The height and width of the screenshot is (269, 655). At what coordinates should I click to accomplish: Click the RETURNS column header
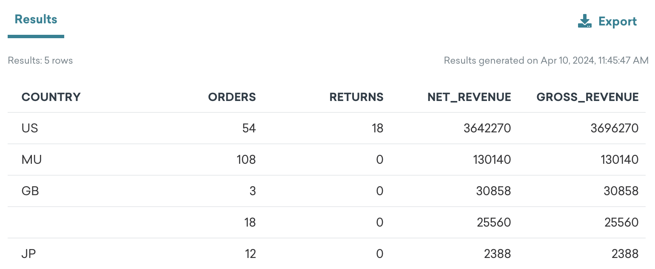(x=356, y=97)
